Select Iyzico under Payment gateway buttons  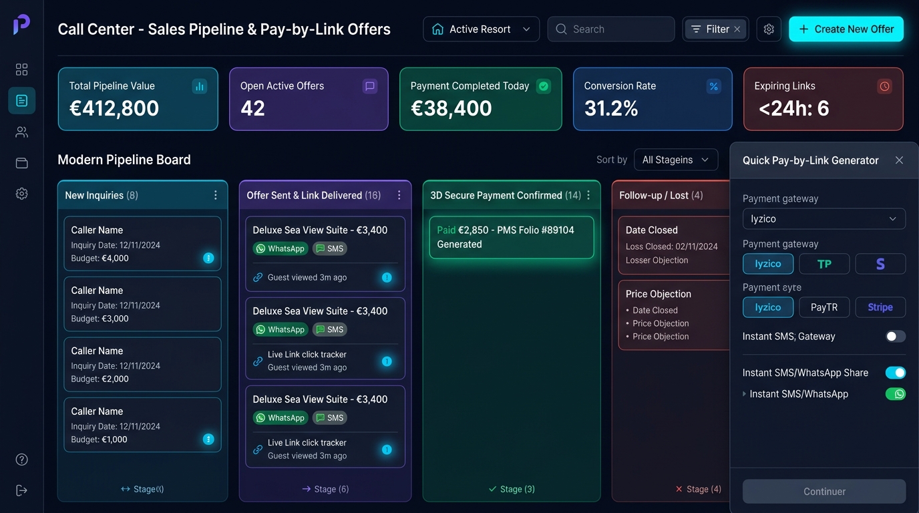click(x=768, y=264)
